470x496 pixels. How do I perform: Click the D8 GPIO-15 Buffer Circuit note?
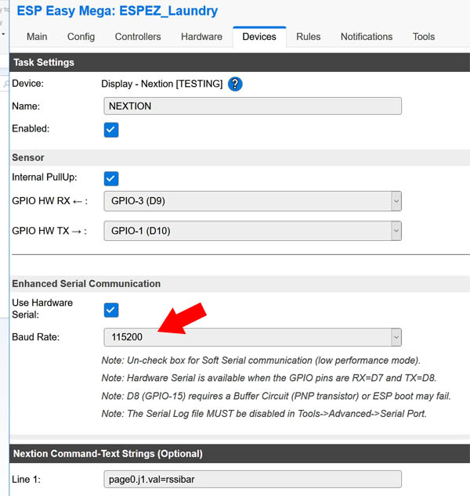point(276,396)
